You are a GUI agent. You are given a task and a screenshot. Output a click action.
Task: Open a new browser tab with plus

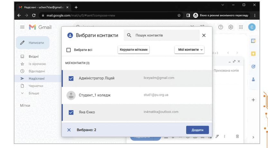pos(76,7)
